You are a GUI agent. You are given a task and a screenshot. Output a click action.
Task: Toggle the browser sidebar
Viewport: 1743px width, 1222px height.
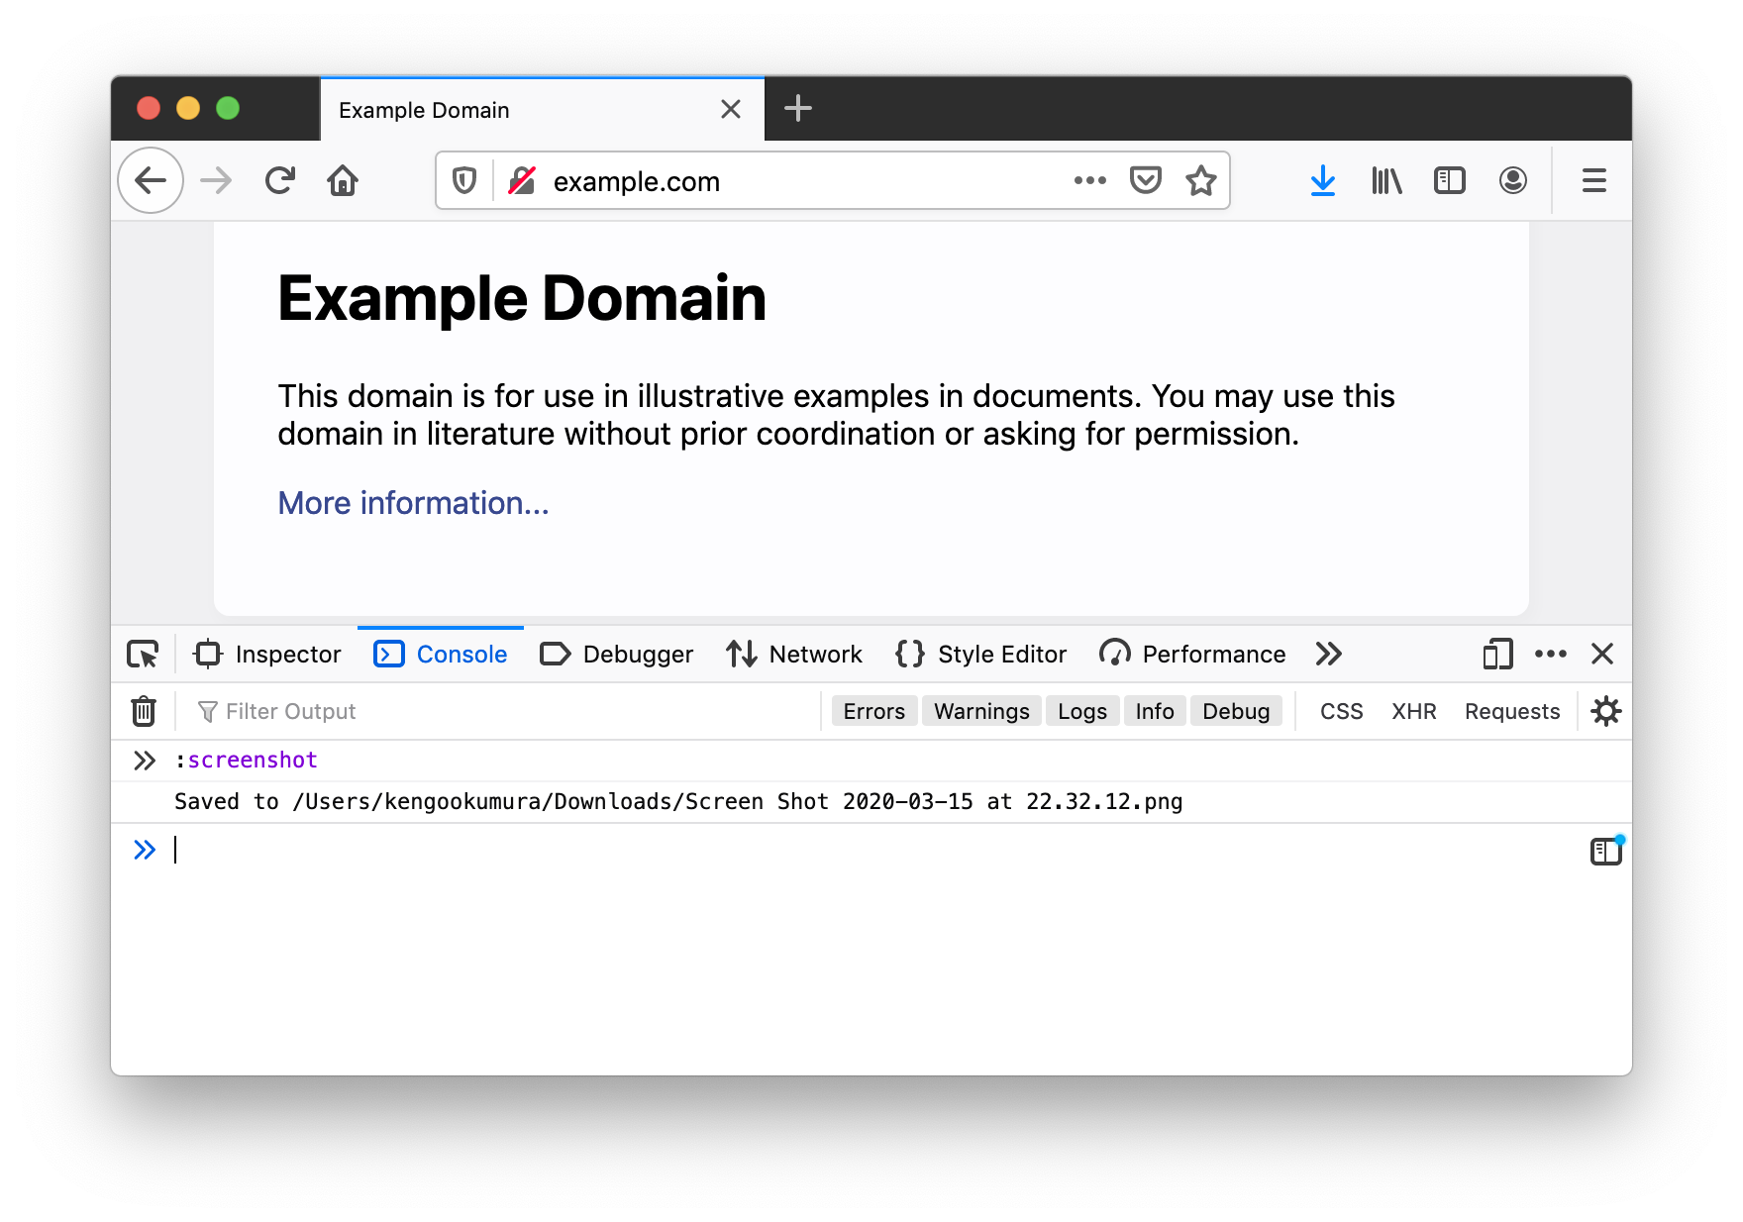(1450, 180)
